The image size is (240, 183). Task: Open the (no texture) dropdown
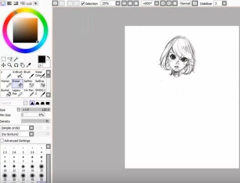click(x=32, y=134)
